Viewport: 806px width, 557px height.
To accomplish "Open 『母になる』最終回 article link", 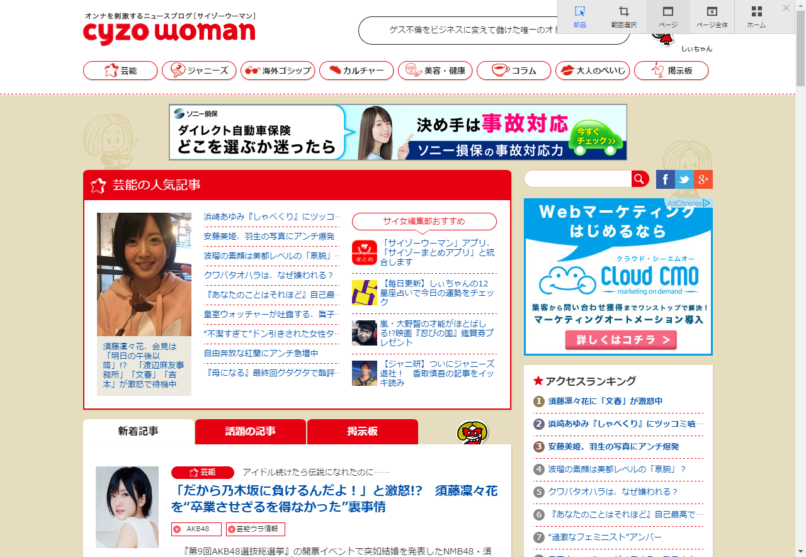I will pos(271,373).
